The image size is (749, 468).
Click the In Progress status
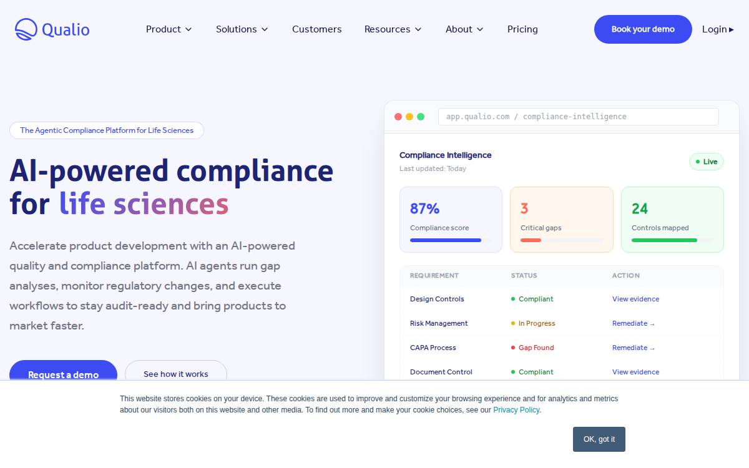pos(533,323)
